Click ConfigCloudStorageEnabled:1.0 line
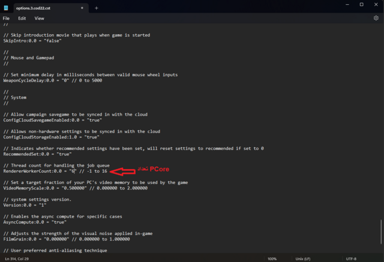384x262 pixels. [51, 137]
